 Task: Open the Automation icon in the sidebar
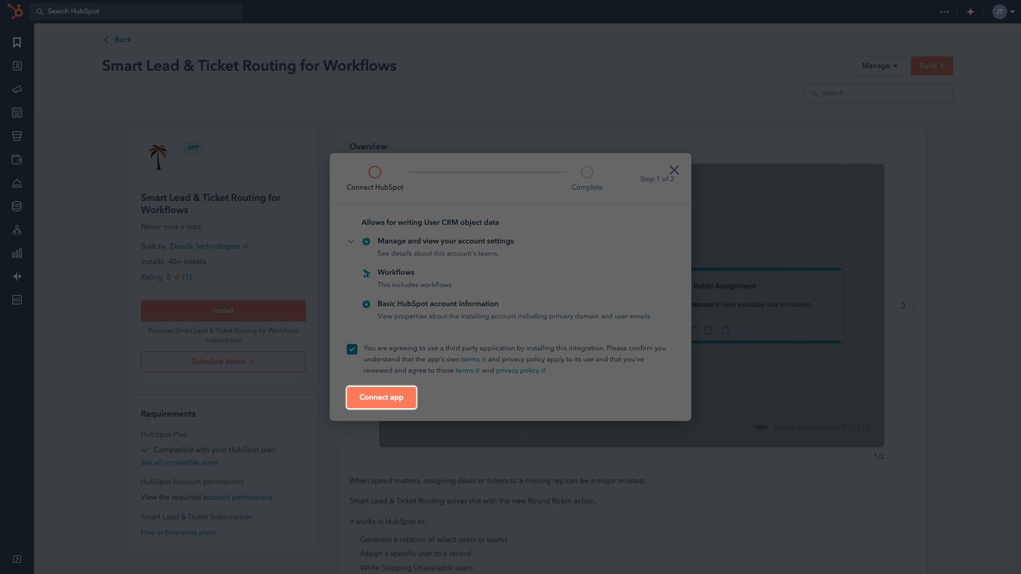[x=16, y=229]
